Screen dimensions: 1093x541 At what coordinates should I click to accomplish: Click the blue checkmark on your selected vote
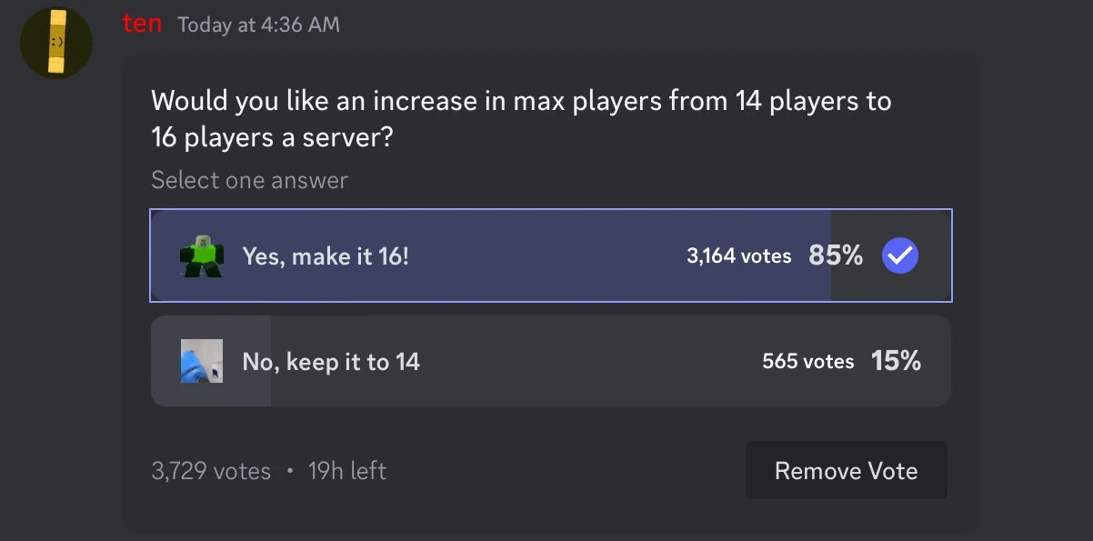pos(899,255)
